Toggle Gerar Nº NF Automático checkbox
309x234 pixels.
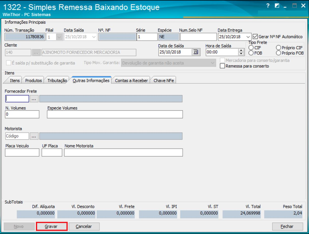pos(255,37)
